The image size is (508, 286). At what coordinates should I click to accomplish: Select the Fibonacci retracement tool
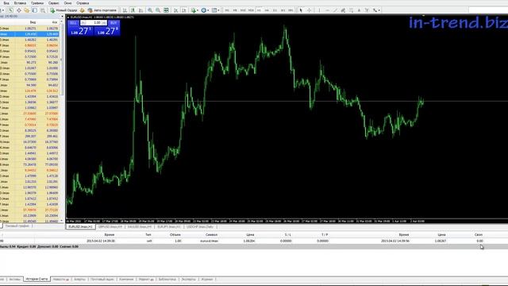[351, 10]
